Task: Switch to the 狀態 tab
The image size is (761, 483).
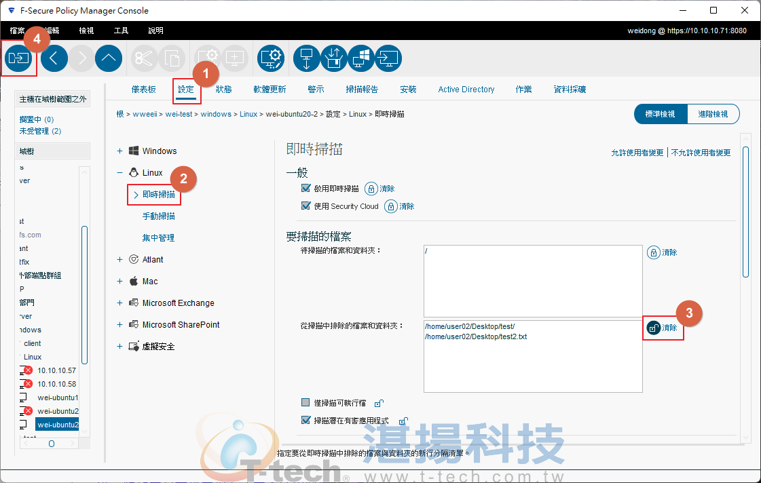Action: pyautogui.click(x=223, y=90)
